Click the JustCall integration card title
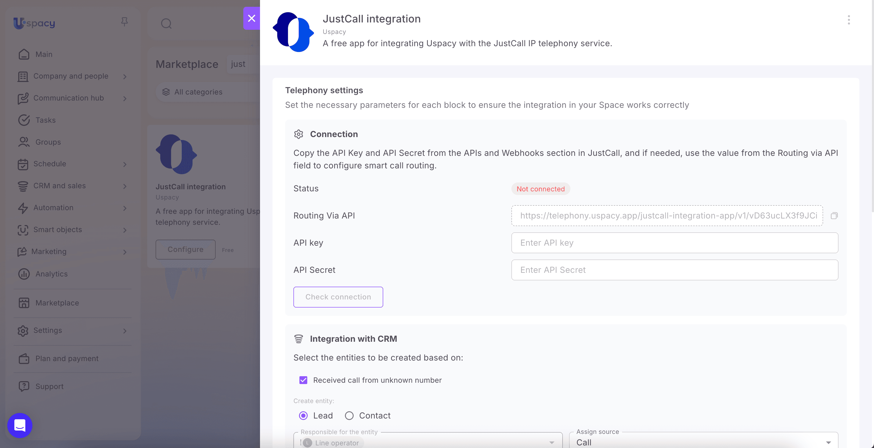The width and height of the screenshot is (874, 448). (x=191, y=187)
